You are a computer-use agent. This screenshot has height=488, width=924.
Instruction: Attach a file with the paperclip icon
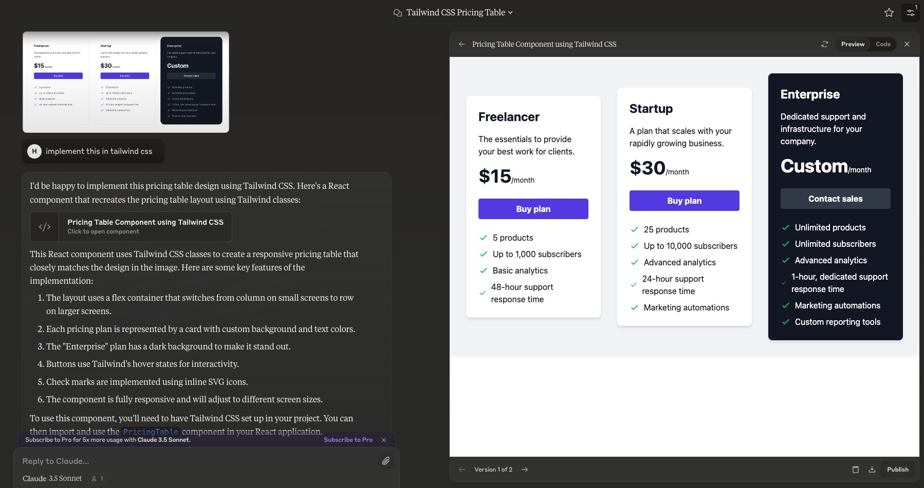(x=385, y=461)
